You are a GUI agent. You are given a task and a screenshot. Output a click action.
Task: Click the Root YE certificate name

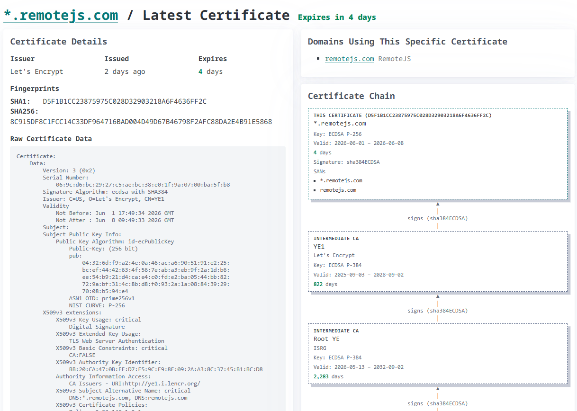(x=326, y=339)
